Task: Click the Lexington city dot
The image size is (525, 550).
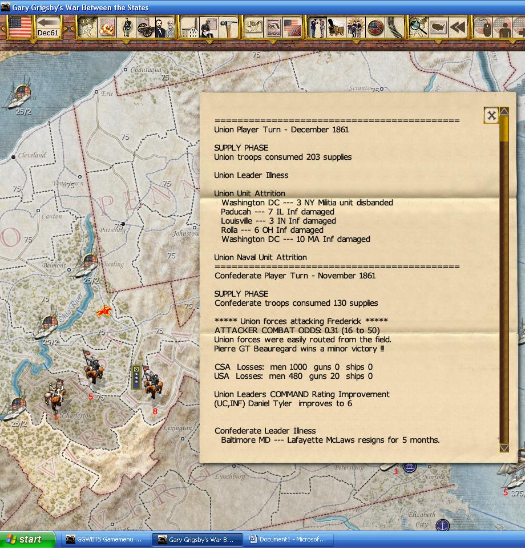Action: coord(183,438)
